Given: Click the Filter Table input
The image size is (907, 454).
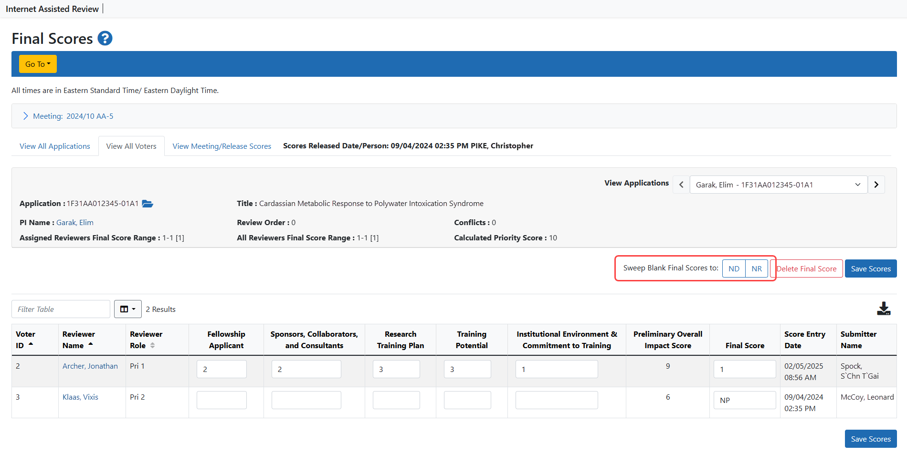Looking at the screenshot, I should [x=61, y=309].
